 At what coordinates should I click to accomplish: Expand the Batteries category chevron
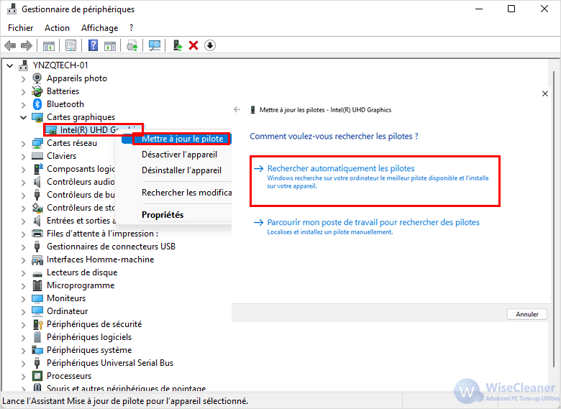coord(23,92)
